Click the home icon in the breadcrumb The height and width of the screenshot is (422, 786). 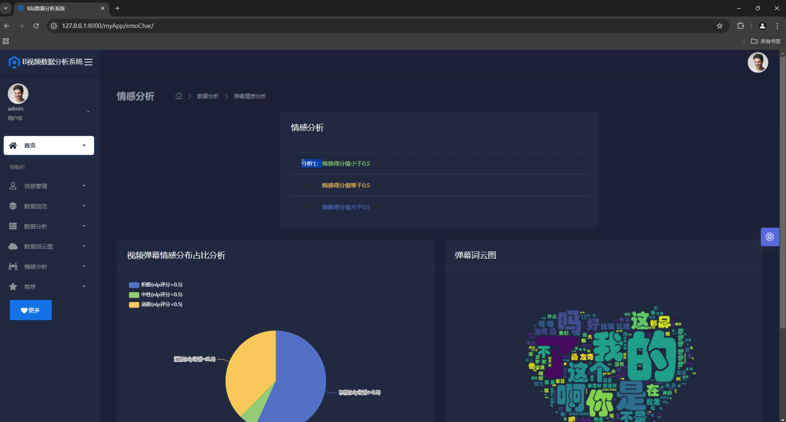[x=178, y=96]
